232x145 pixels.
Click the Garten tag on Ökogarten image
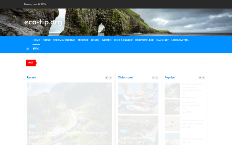pos(124,131)
